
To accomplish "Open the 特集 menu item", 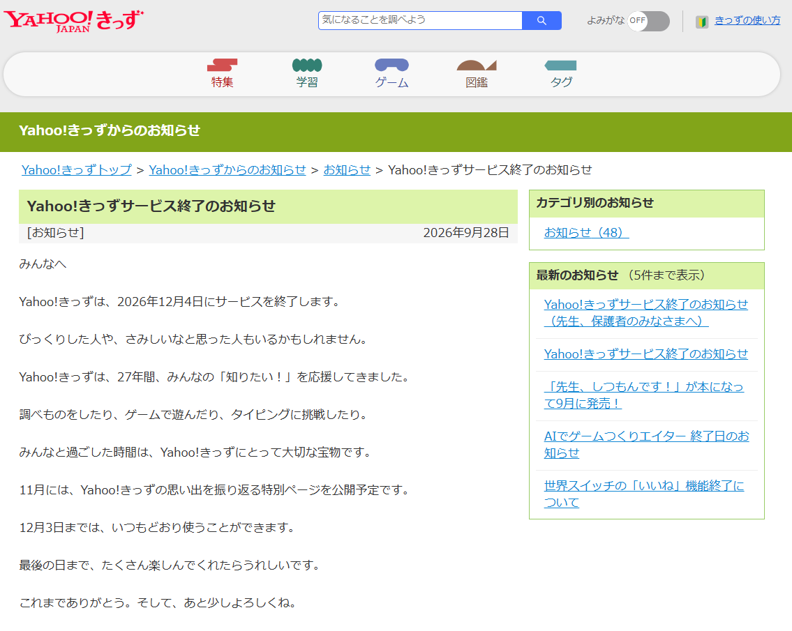I will (222, 82).
